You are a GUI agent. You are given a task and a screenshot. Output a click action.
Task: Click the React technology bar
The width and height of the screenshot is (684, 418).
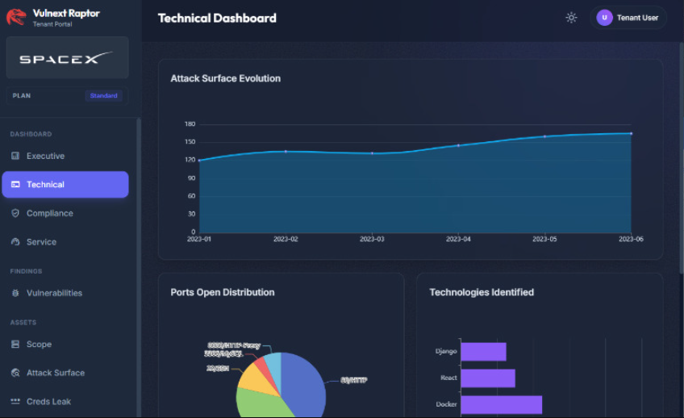coord(488,378)
